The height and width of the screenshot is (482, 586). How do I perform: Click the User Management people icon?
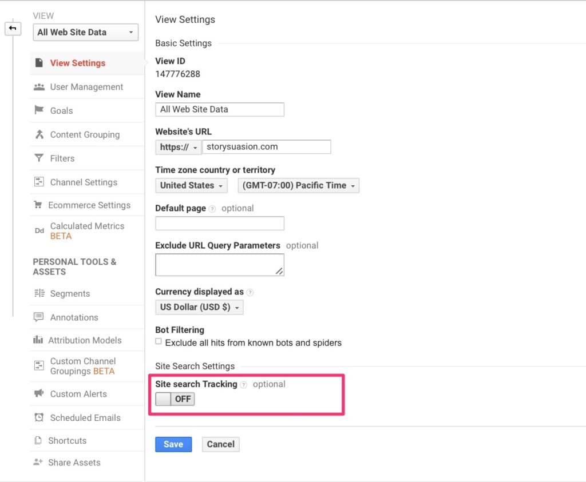pos(39,87)
